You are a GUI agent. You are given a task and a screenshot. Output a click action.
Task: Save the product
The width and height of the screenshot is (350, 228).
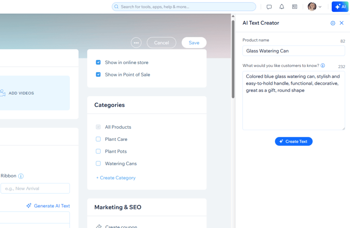pos(194,43)
